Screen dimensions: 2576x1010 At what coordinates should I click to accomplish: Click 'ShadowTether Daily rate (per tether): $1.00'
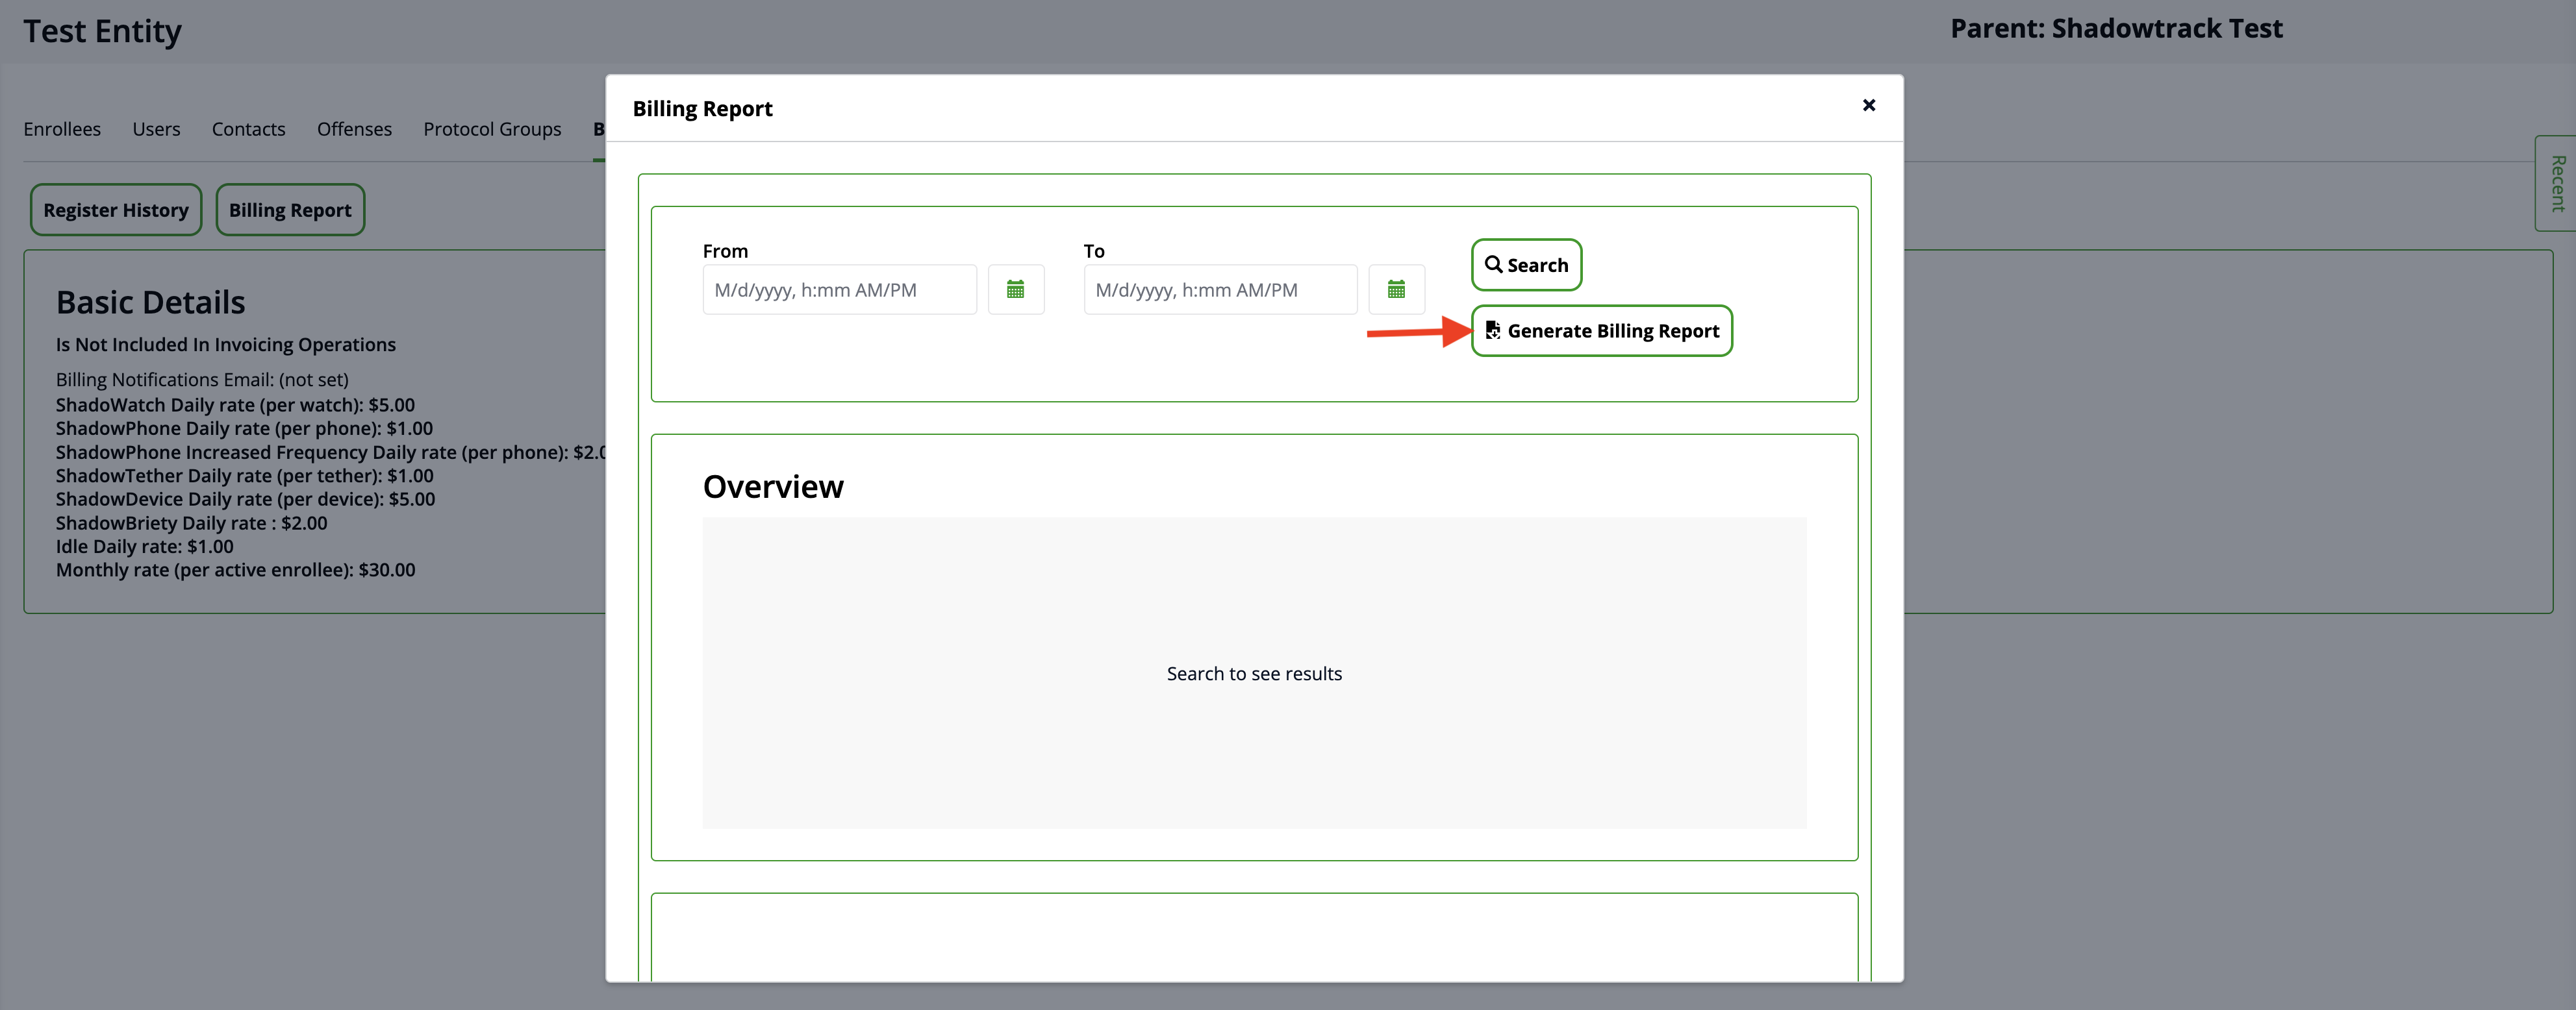point(245,476)
